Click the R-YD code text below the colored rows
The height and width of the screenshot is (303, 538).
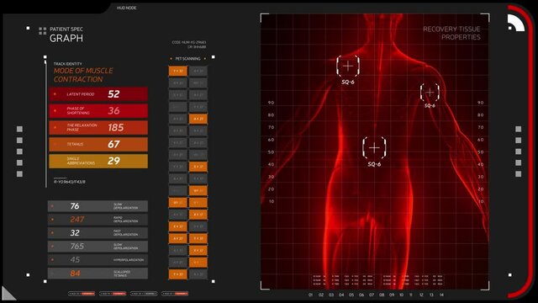tap(69, 182)
